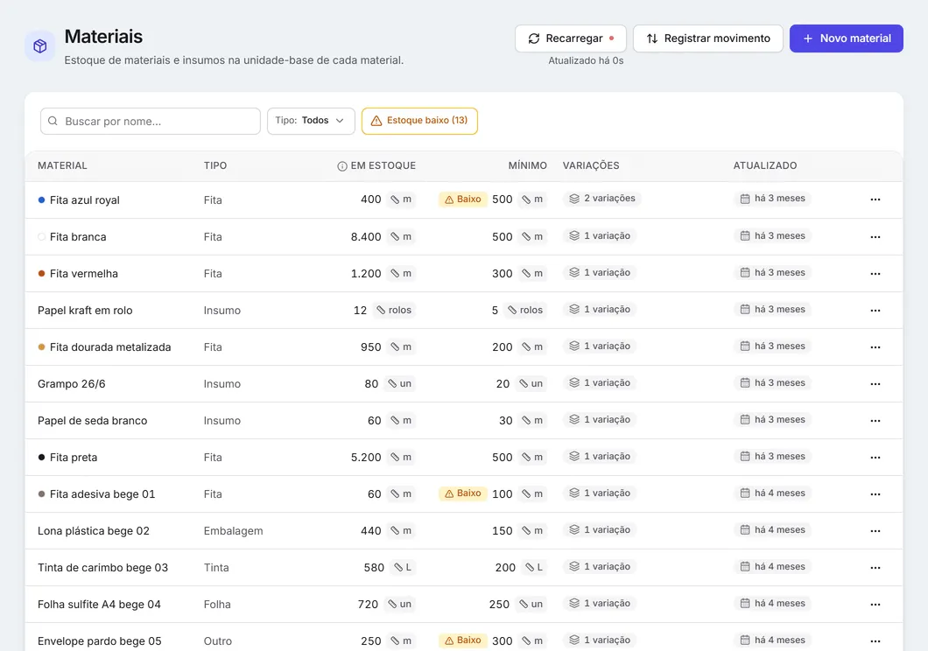Open the actions menu for Grampo 26/6
The height and width of the screenshot is (651, 928).
(875, 384)
